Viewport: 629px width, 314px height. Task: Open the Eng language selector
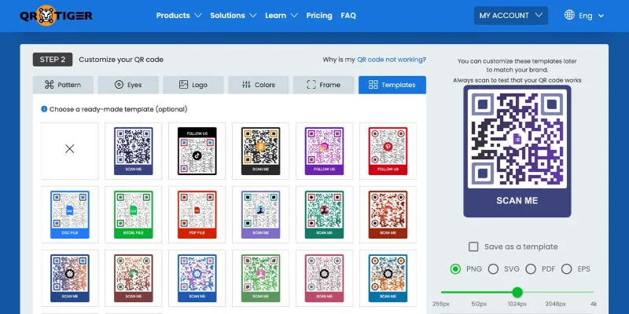pos(591,16)
